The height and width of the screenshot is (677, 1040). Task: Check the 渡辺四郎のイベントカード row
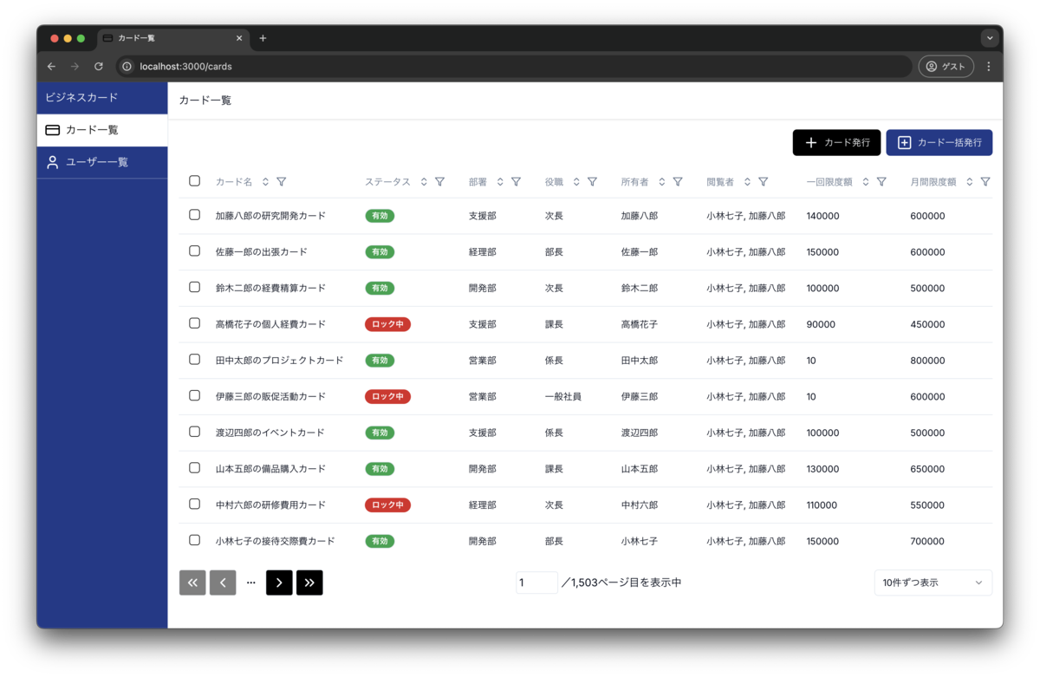click(194, 432)
